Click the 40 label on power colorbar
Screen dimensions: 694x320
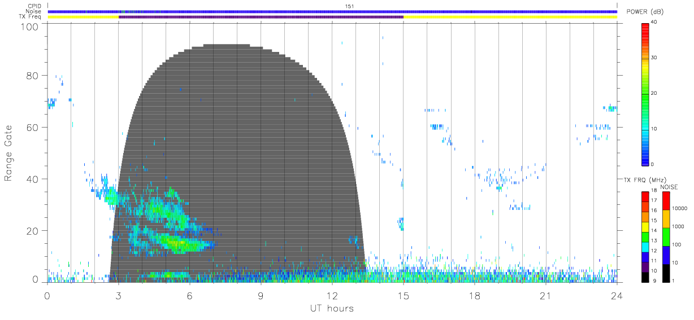tap(654, 22)
